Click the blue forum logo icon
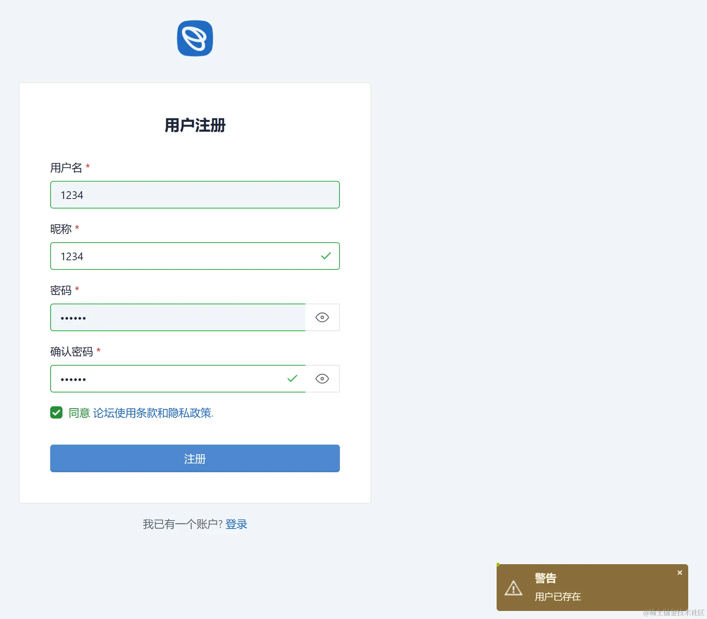Viewport: 707px width, 619px height. coord(195,38)
